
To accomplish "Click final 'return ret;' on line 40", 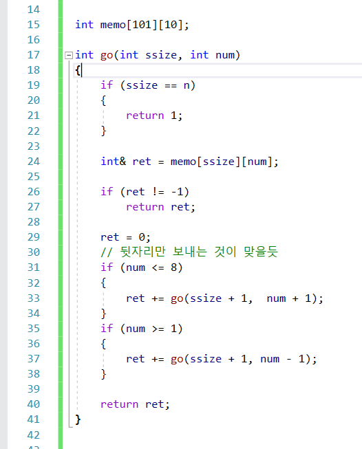I will tap(135, 404).
